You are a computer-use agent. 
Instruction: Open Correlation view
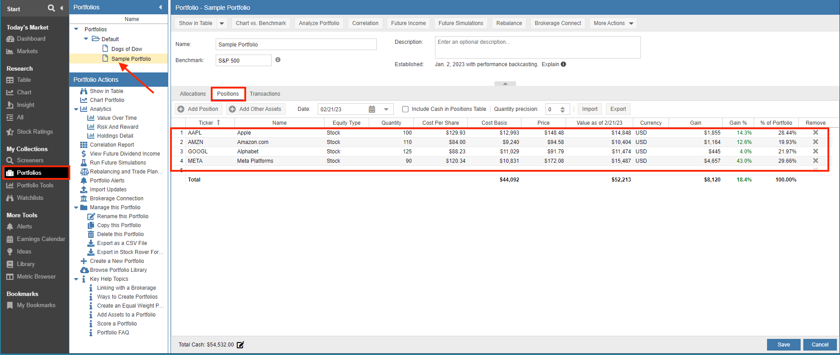tap(365, 23)
